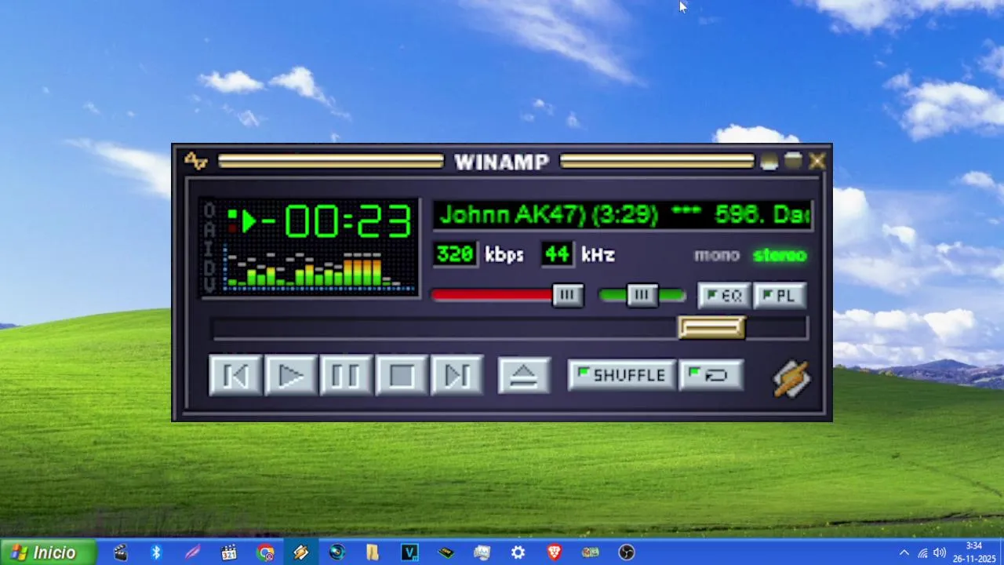This screenshot has height=565, width=1004.
Task: Launch Media Player Classic 321 icon
Action: 228,552
